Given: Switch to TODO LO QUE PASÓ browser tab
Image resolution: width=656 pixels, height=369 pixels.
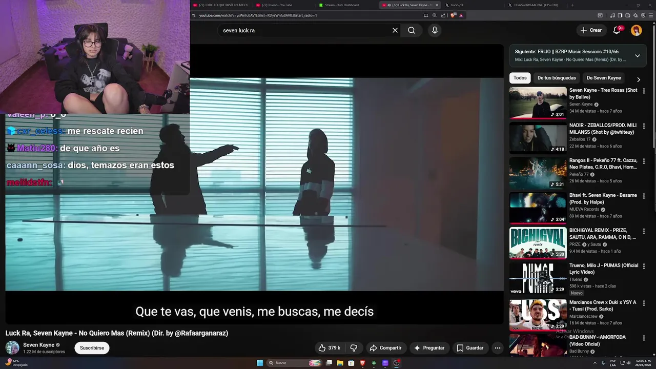Looking at the screenshot, I should pyautogui.click(x=220, y=5).
